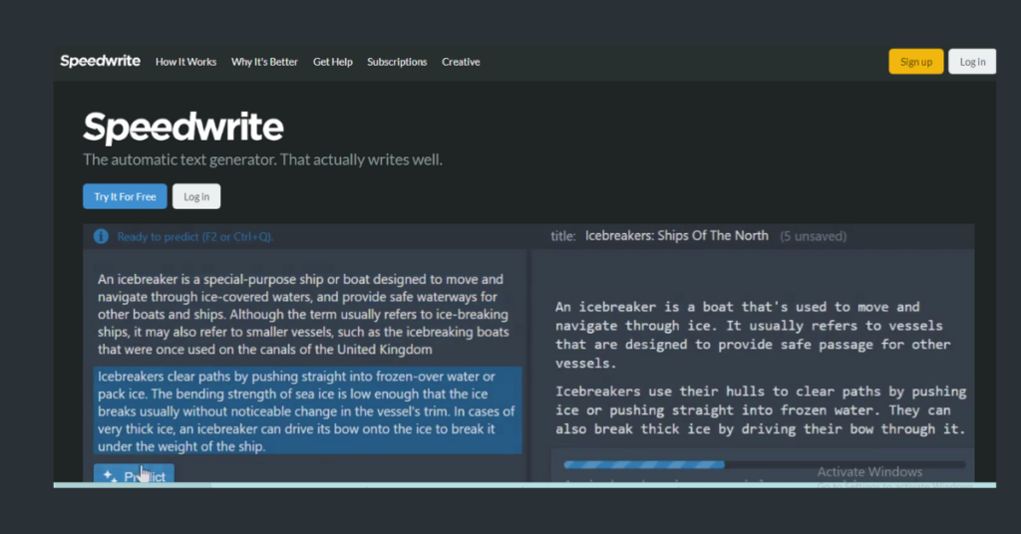Click the Ready to predict status text
1021x534 pixels.
click(x=194, y=237)
